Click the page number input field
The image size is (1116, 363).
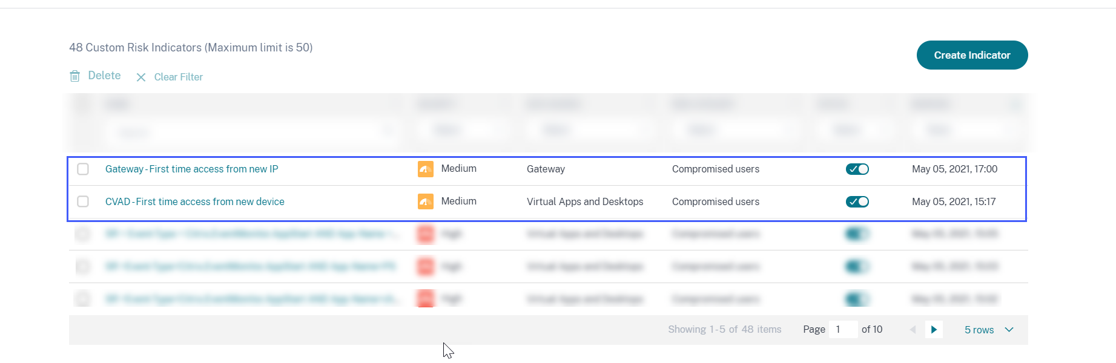point(843,330)
